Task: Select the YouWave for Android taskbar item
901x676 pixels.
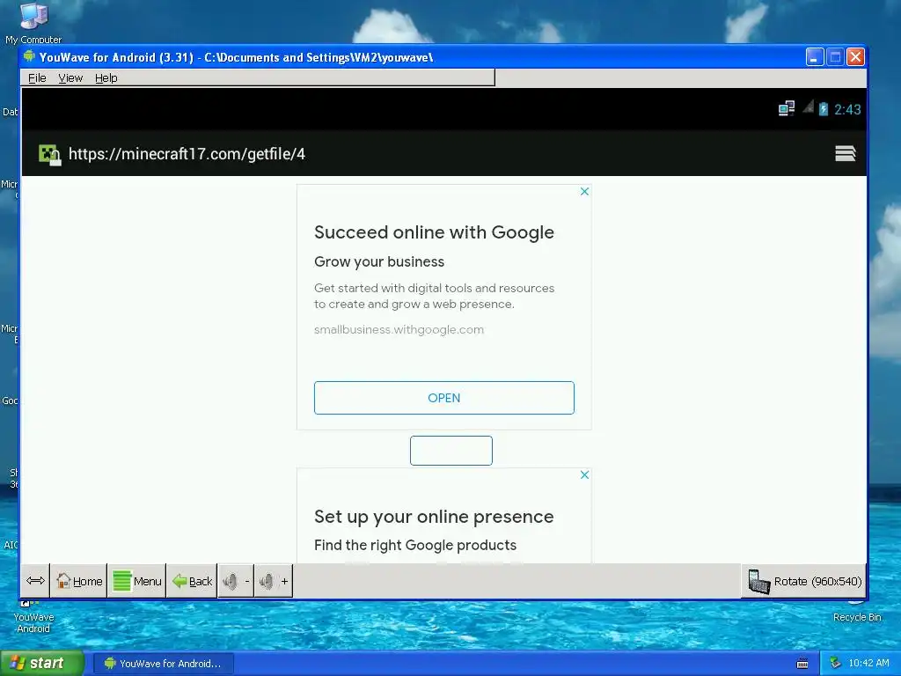Action: click(164, 664)
